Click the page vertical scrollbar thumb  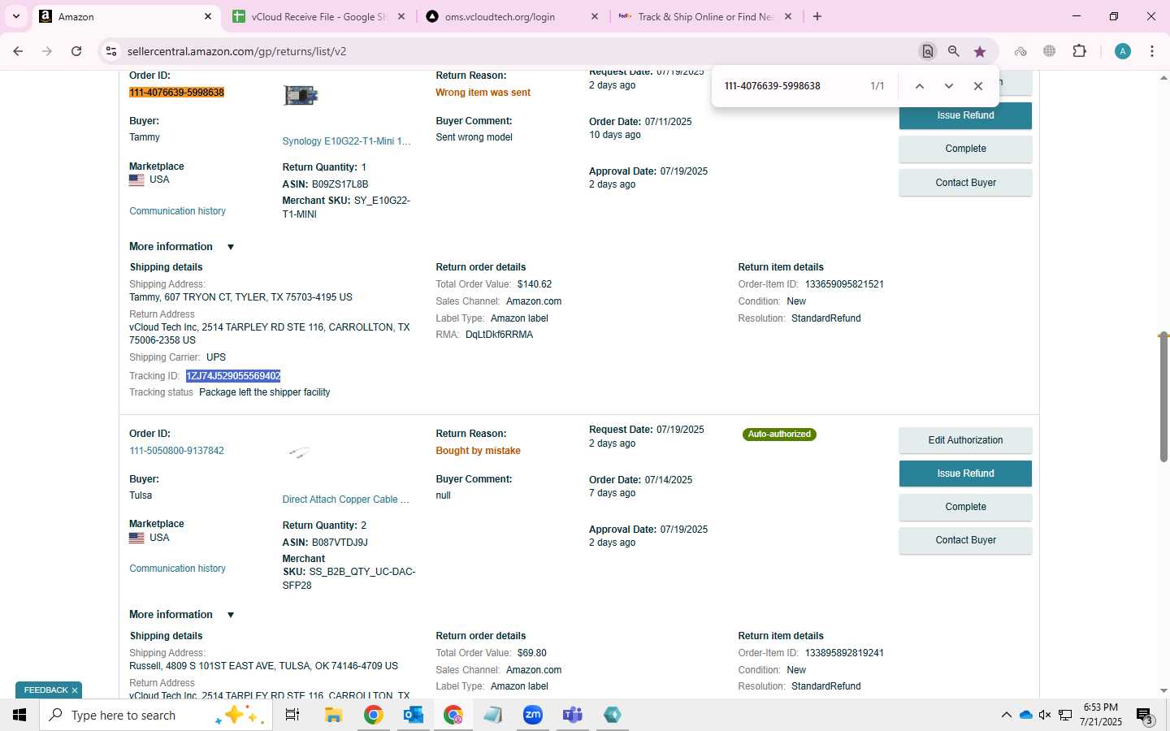coord(1163,396)
